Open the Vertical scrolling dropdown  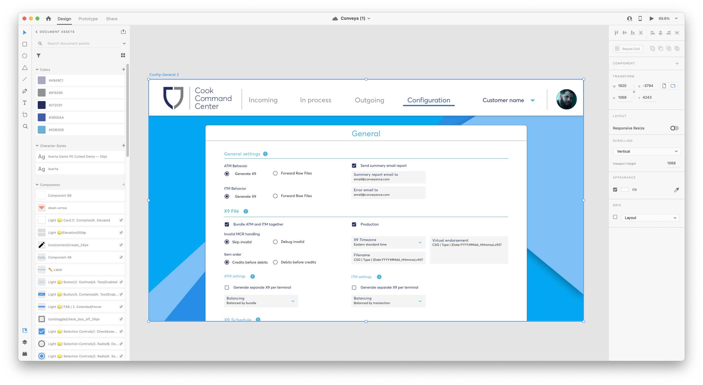coord(646,151)
